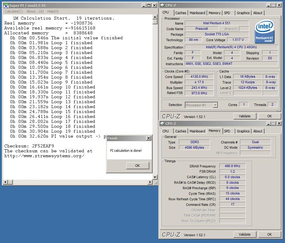This screenshot has width=285, height=243.
Task: Click the FSB:DRAM ratio value 1:2
Action: pyautogui.click(x=232, y=171)
